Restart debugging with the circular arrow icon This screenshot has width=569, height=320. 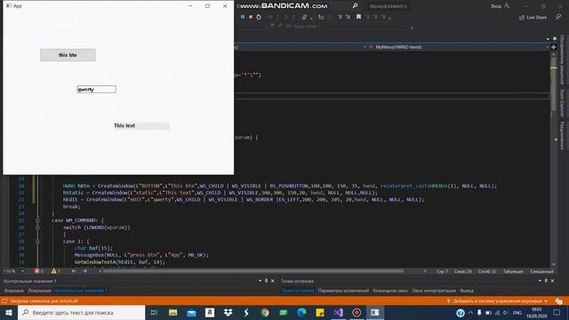[259, 17]
